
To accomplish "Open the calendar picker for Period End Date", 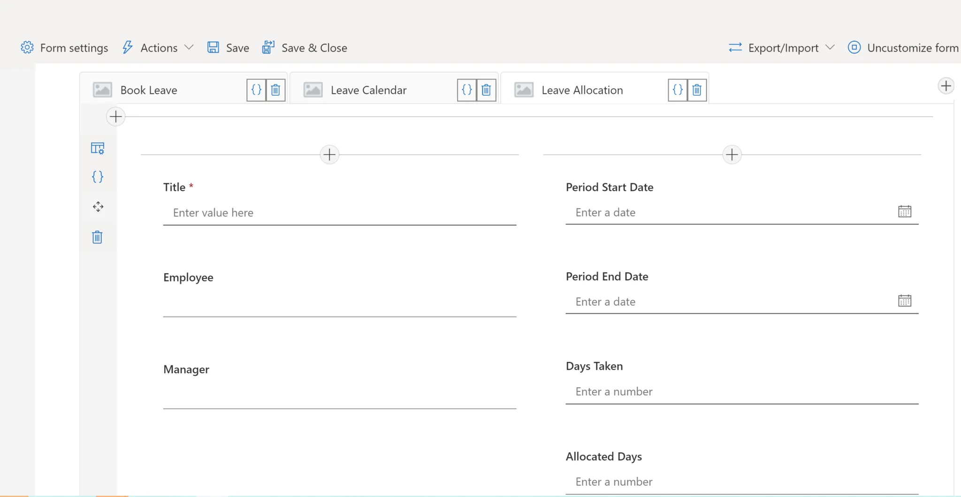I will [905, 300].
